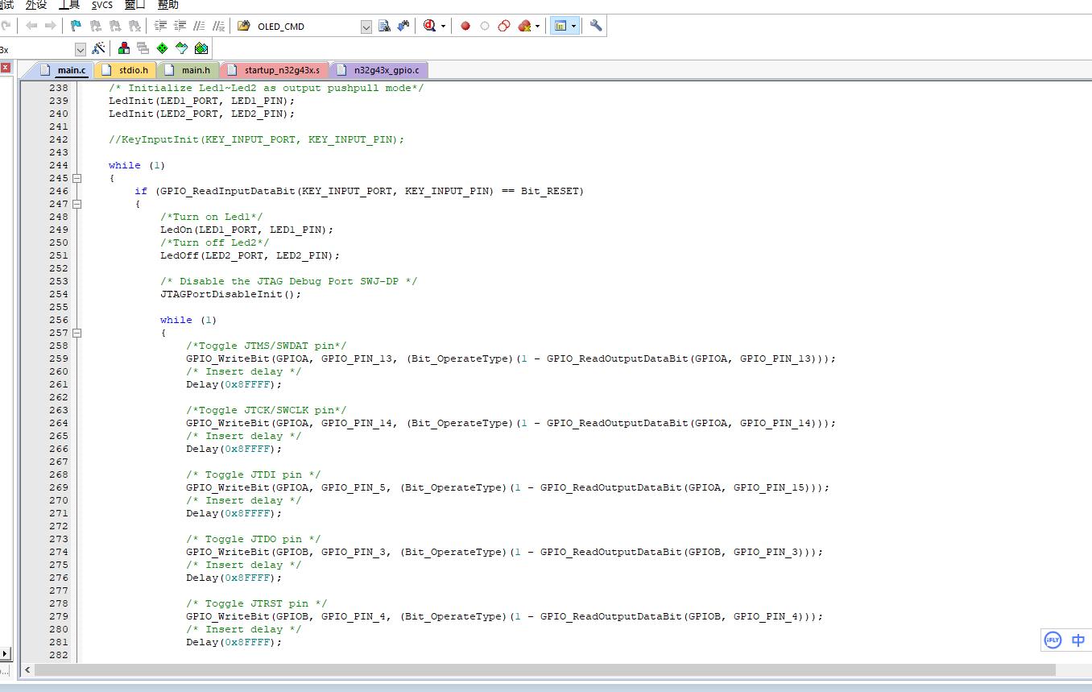Collapse the code block at line 247
The image size is (1092, 692).
(x=77, y=204)
